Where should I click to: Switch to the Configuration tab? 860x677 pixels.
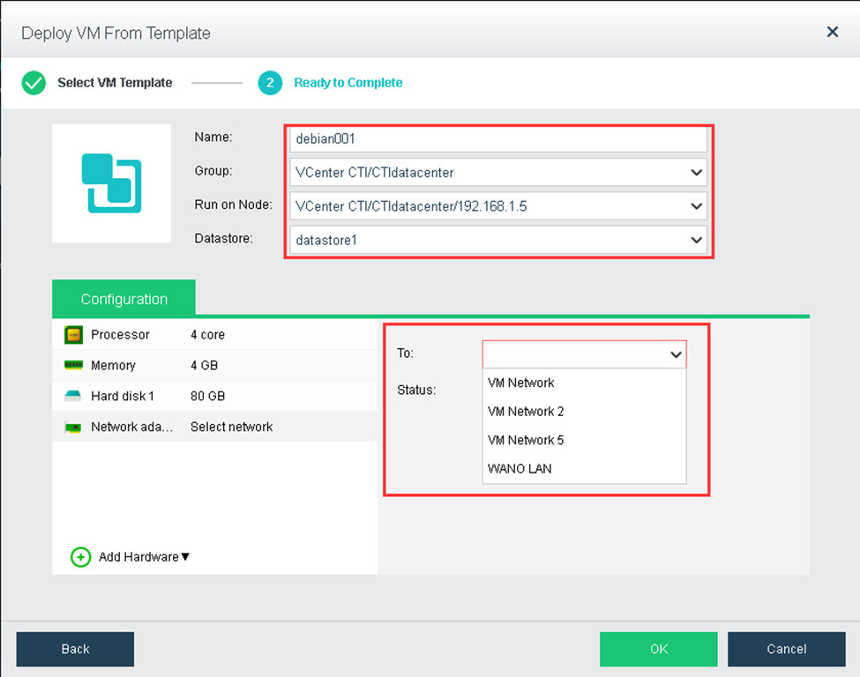(124, 299)
